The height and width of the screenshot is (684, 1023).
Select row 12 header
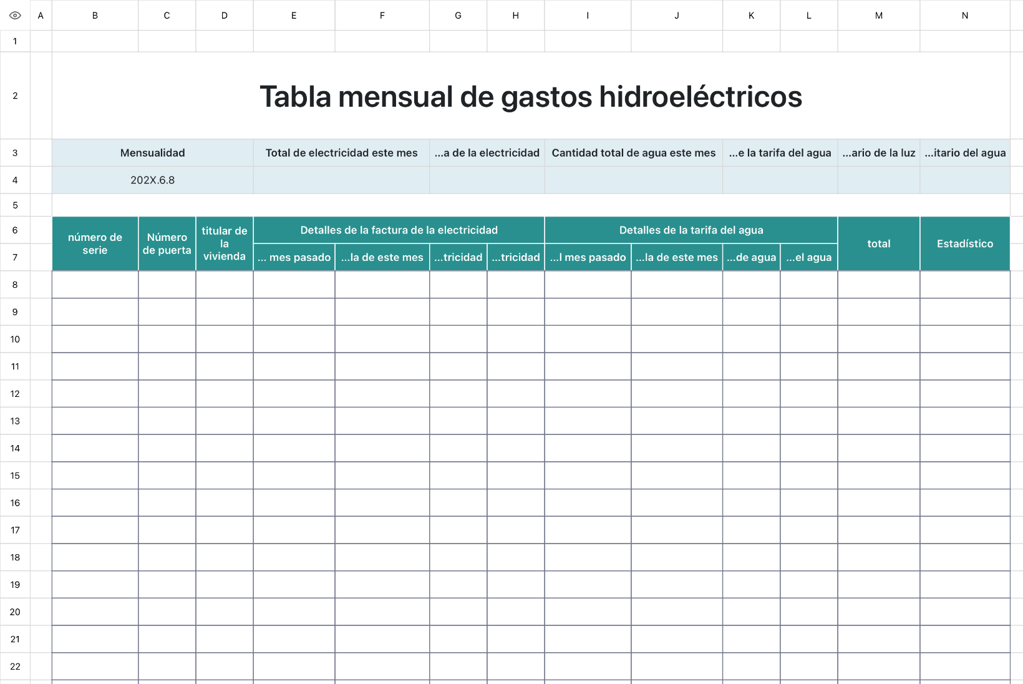tap(15, 394)
